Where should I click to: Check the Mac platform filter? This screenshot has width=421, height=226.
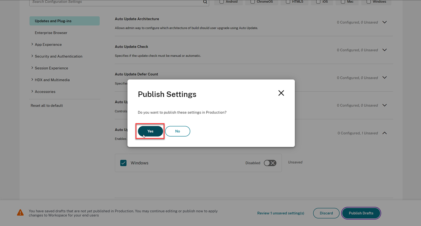pos(343,2)
